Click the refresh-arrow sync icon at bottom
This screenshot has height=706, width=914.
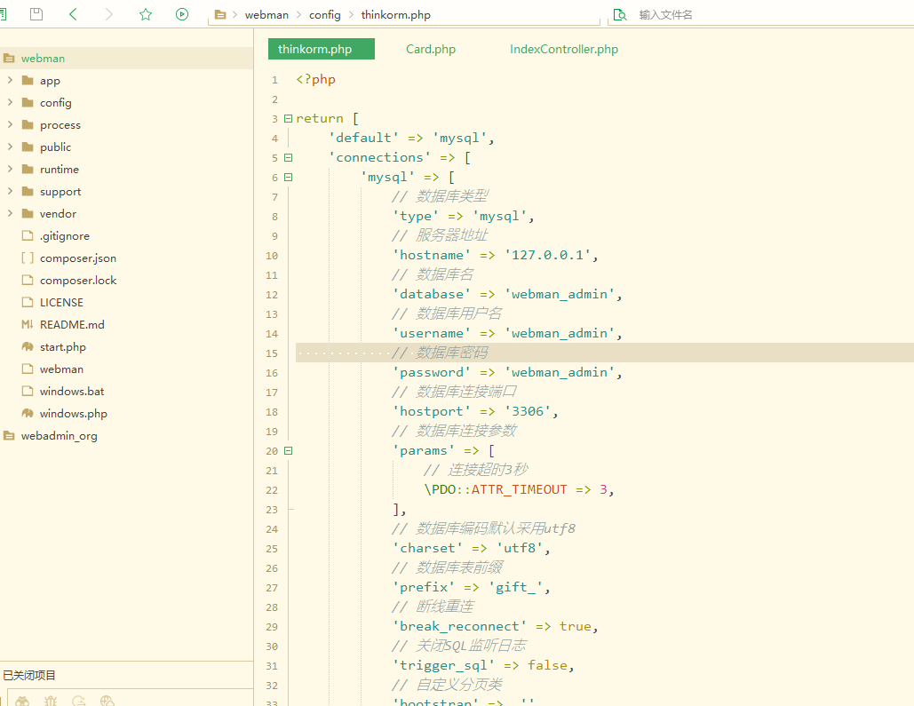79,701
